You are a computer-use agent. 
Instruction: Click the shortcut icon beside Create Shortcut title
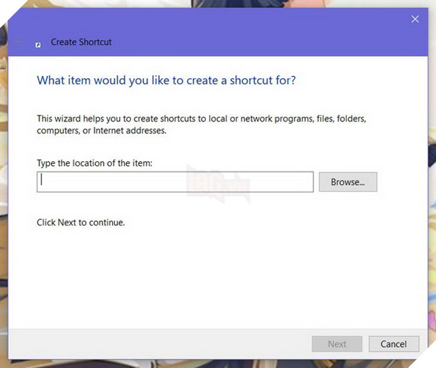(39, 44)
